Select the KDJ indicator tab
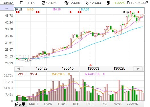The height and width of the screenshot is (107, 150). [76, 104]
